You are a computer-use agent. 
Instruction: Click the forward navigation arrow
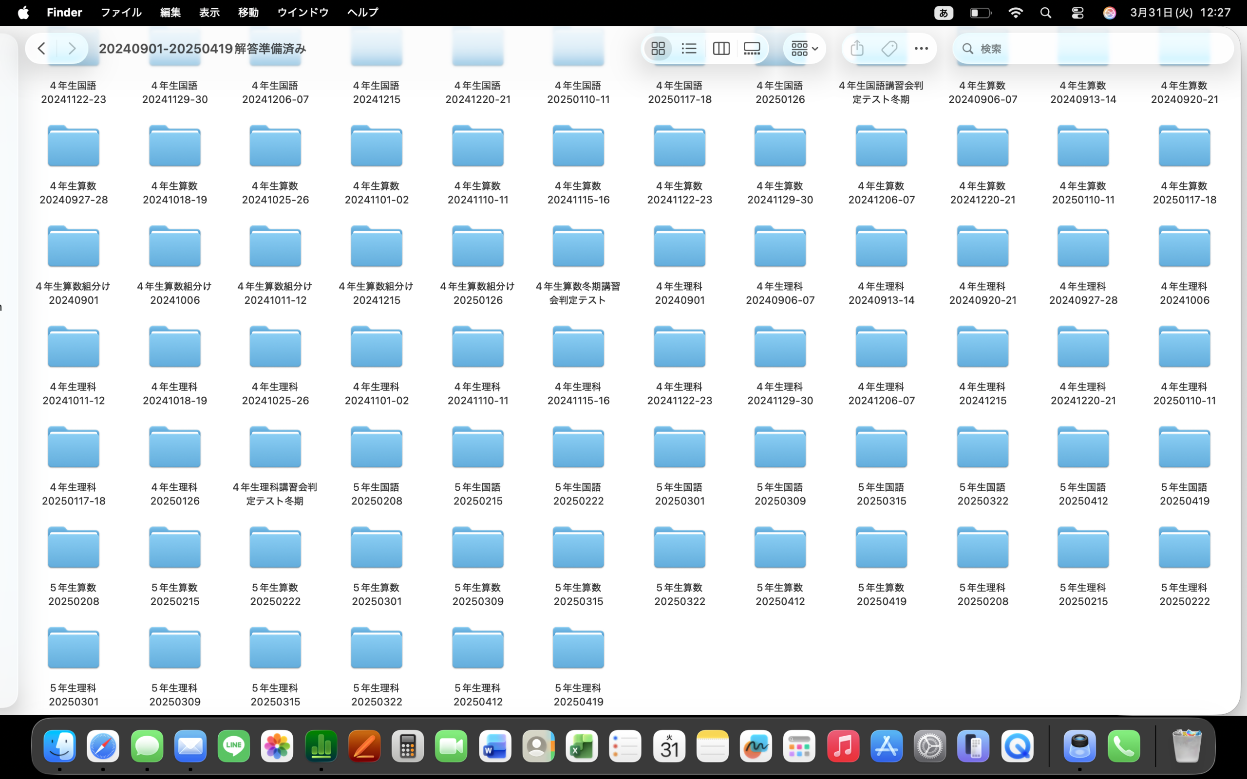(x=72, y=48)
